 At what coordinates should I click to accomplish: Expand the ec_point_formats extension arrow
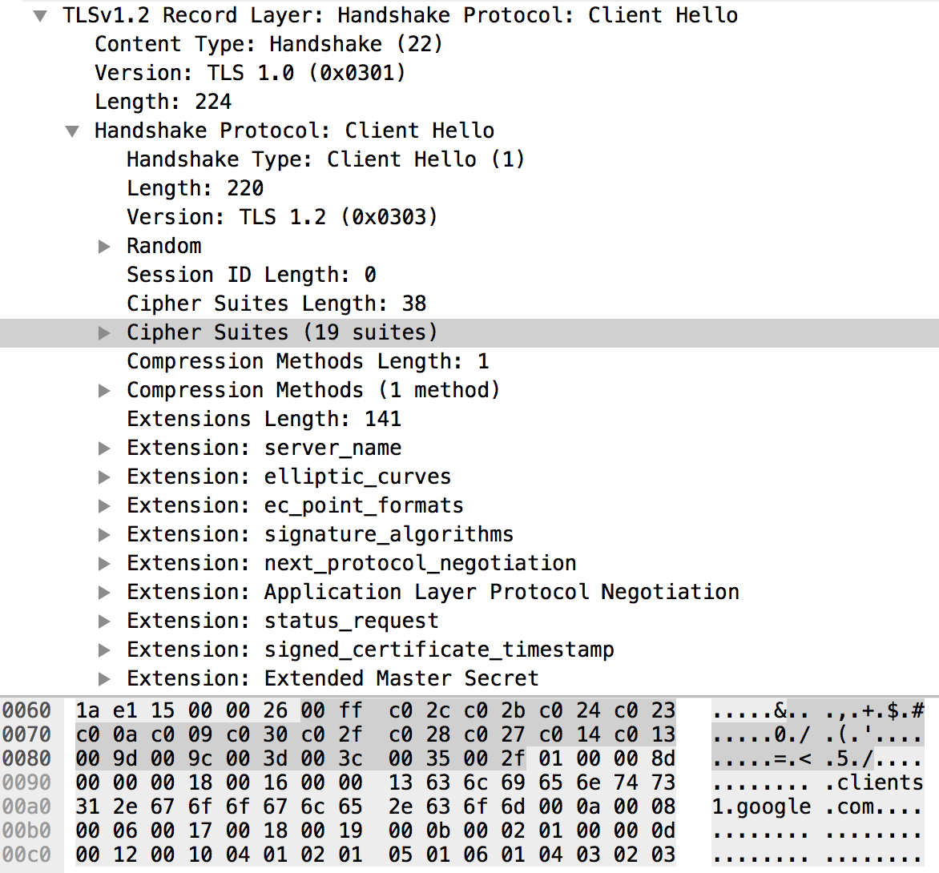pos(104,506)
